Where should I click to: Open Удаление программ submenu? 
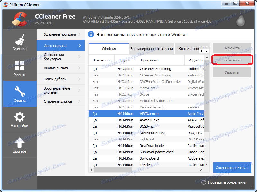pyautogui.click(x=61, y=34)
